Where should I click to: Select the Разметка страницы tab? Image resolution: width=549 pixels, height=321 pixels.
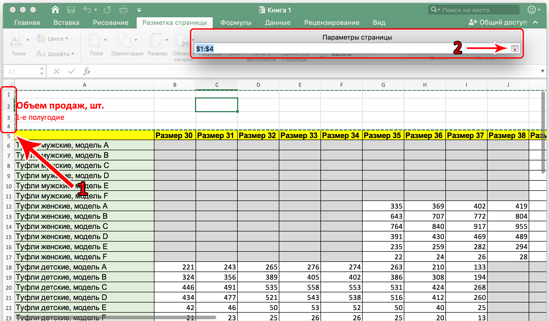point(174,23)
